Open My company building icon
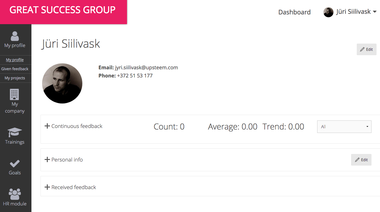The height and width of the screenshot is (212, 380). coord(14,94)
